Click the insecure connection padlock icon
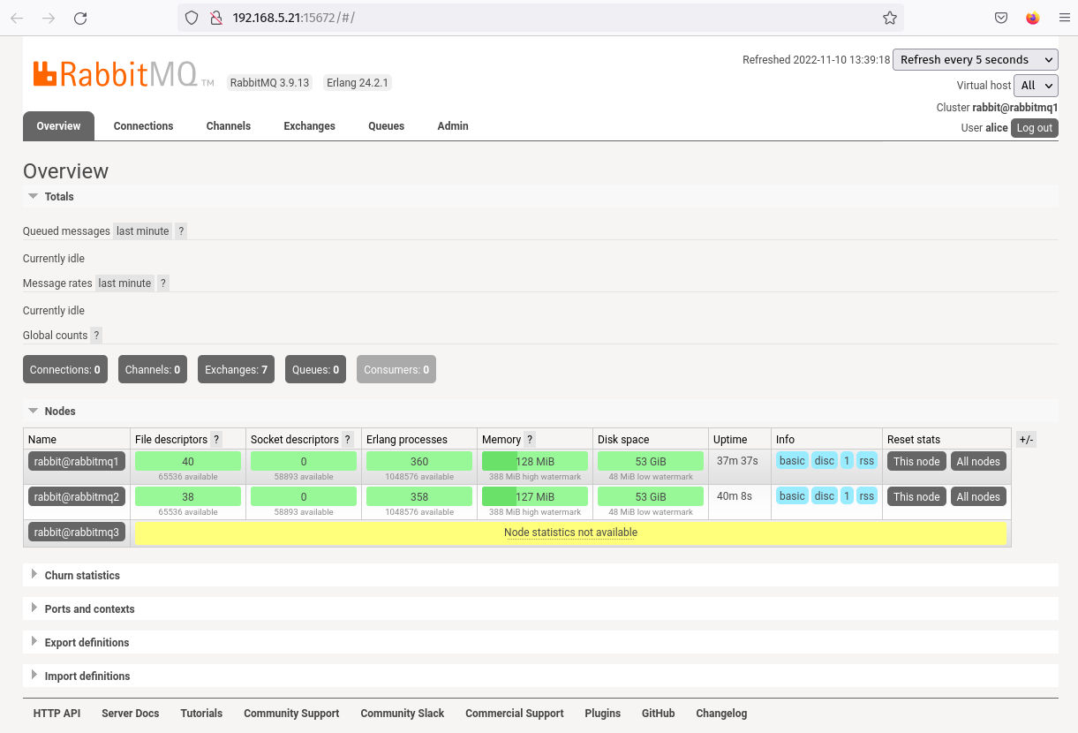The image size is (1078, 733). (215, 18)
